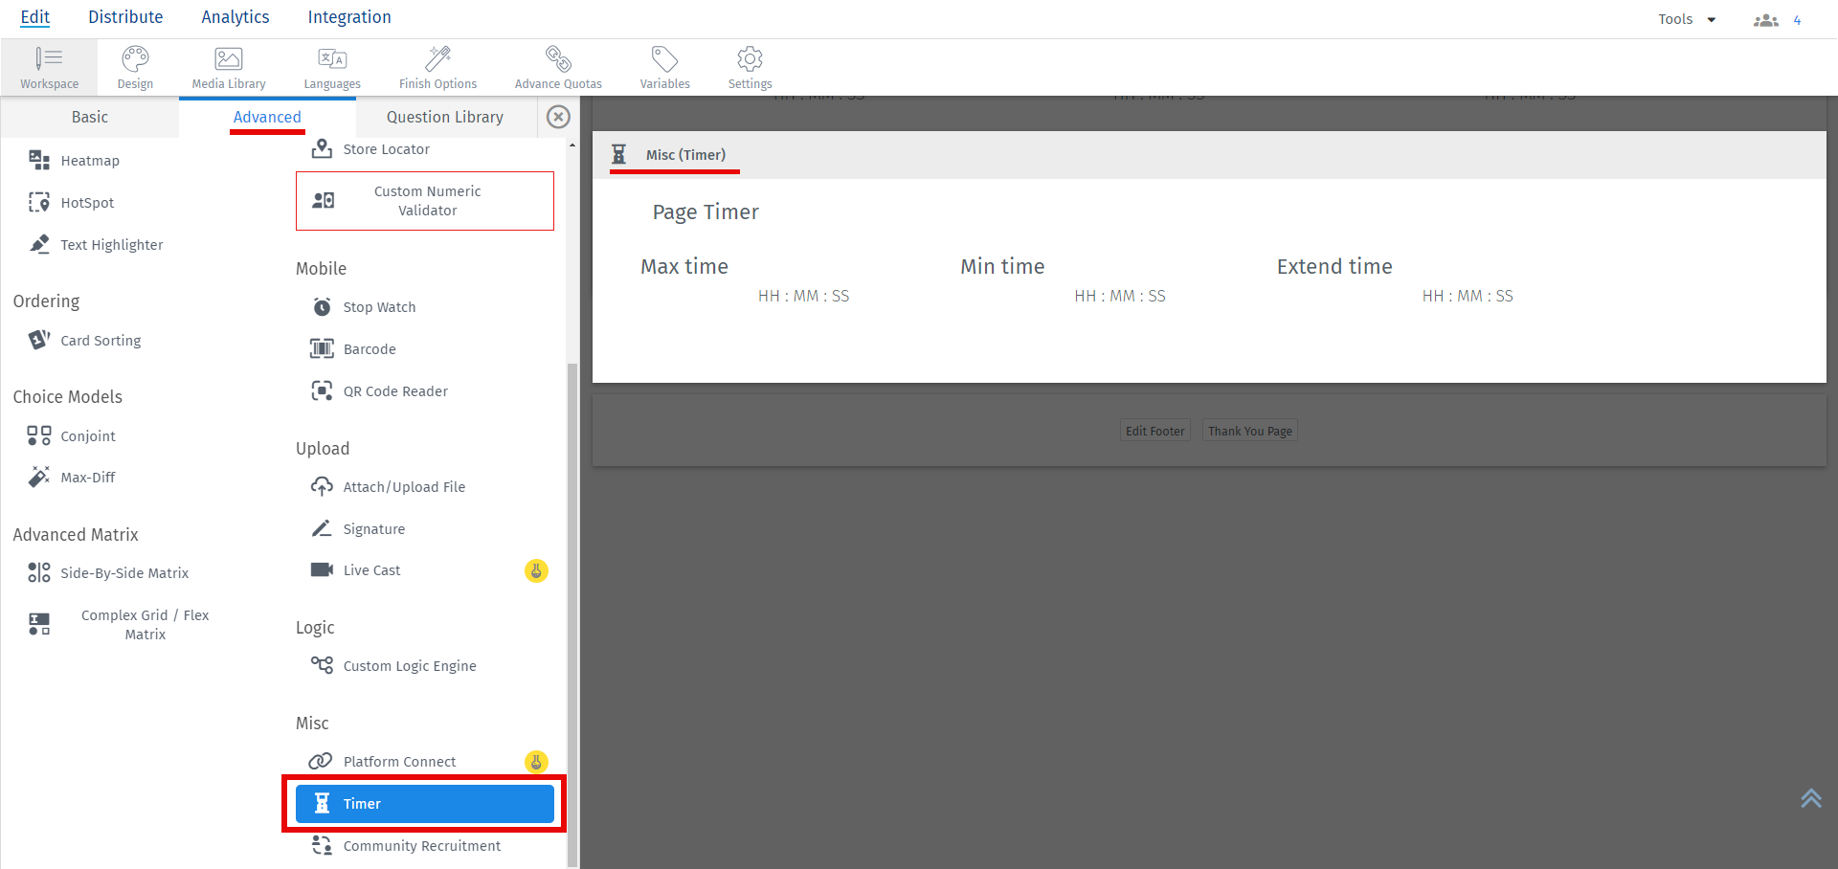
Task: Switch to the Edit tab
Action: pos(35,17)
